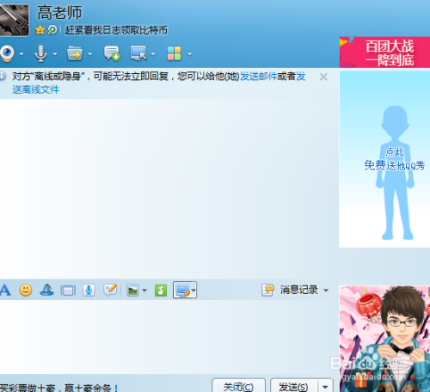This screenshot has width=430, height=392.
Task: Click the 百团大战 一降到底 ad banner
Action: (x=384, y=52)
